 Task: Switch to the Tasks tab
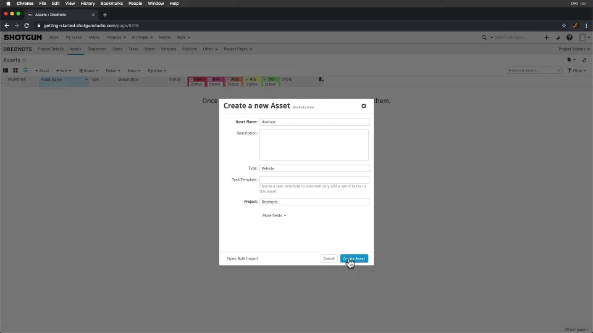(133, 49)
